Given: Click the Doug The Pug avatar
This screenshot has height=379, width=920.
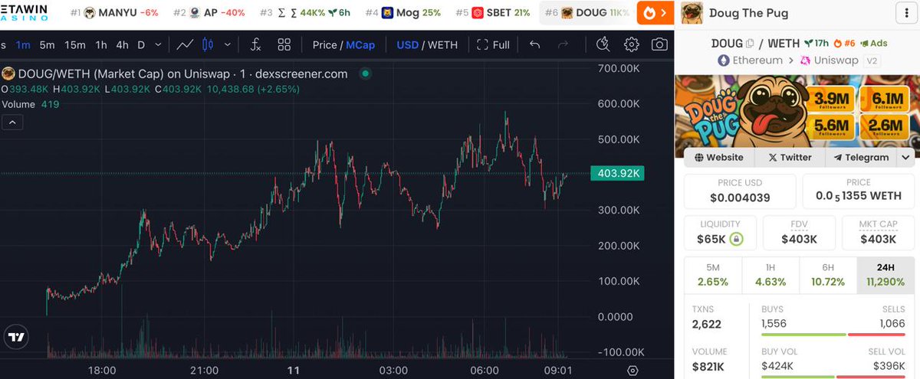Looking at the screenshot, I should tap(692, 13).
